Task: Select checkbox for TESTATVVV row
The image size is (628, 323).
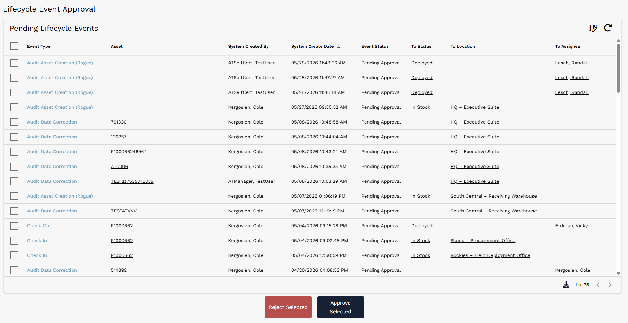Action: click(x=14, y=211)
